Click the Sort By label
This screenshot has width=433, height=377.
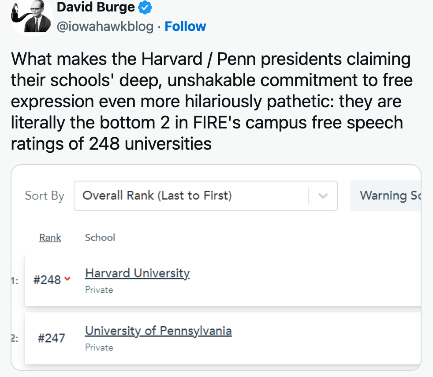[x=45, y=196]
